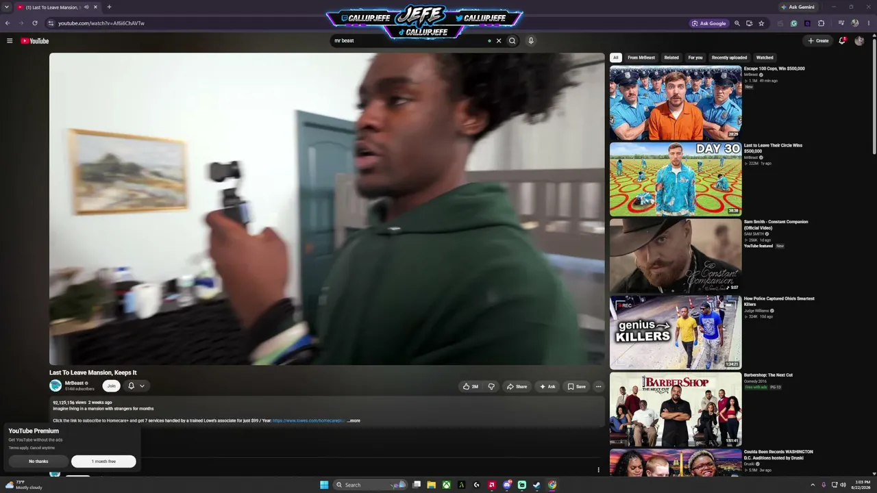877x493 pixels.
Task: Expand notification bell dropdown for MrBeast
Action: click(x=136, y=386)
